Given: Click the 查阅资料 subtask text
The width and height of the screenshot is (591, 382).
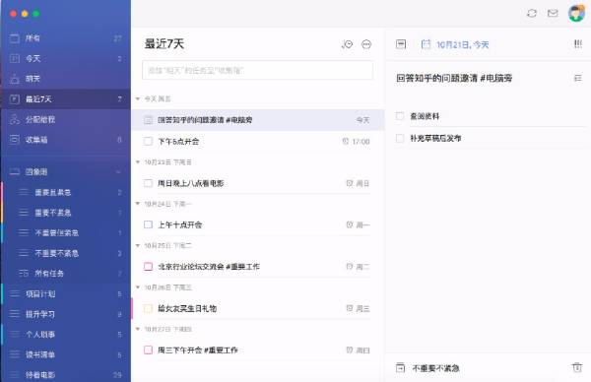Looking at the screenshot, I should point(425,116).
